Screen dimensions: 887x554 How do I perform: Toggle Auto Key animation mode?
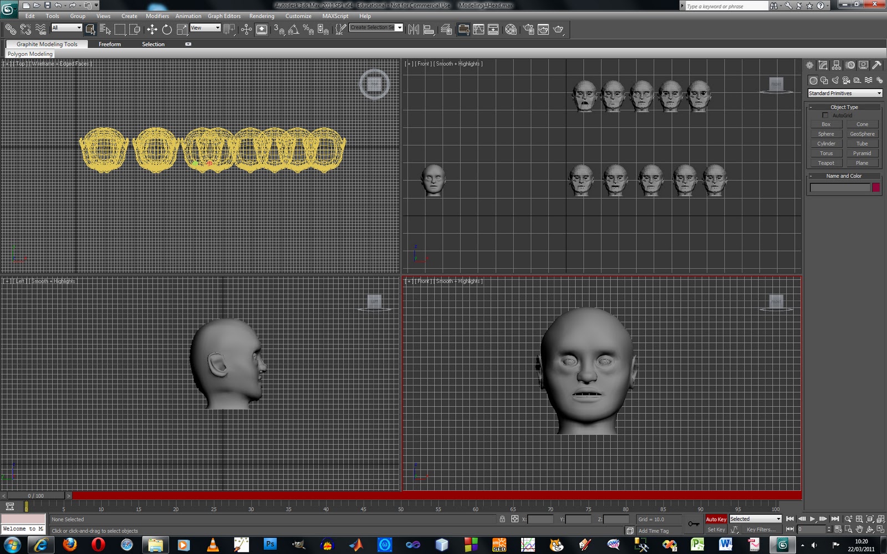pyautogui.click(x=716, y=519)
